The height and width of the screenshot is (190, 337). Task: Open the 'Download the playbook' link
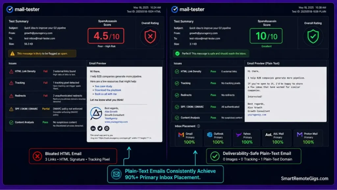pos(108,90)
